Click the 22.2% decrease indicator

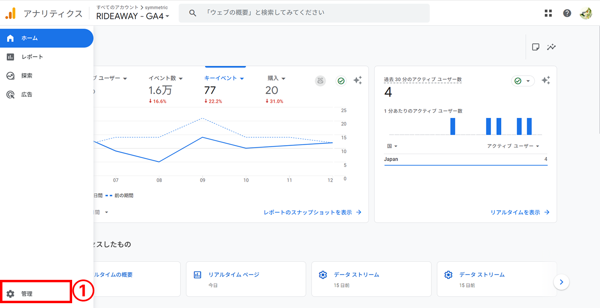(x=213, y=101)
